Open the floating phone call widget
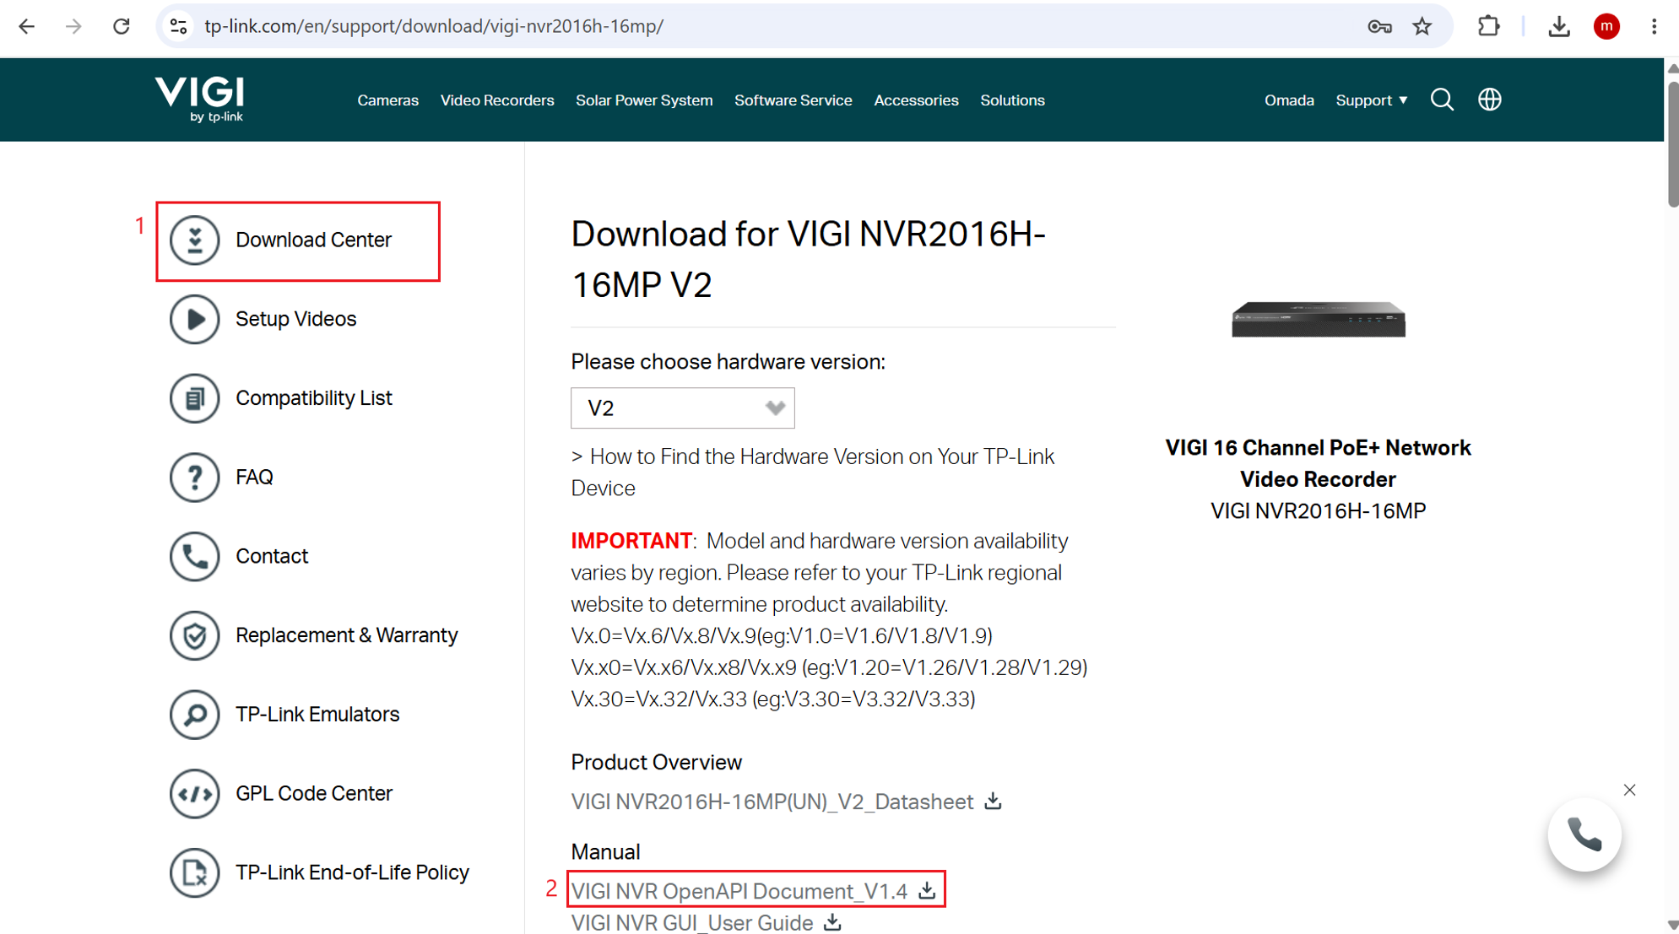Viewport: 1679px width, 934px height. tap(1584, 834)
